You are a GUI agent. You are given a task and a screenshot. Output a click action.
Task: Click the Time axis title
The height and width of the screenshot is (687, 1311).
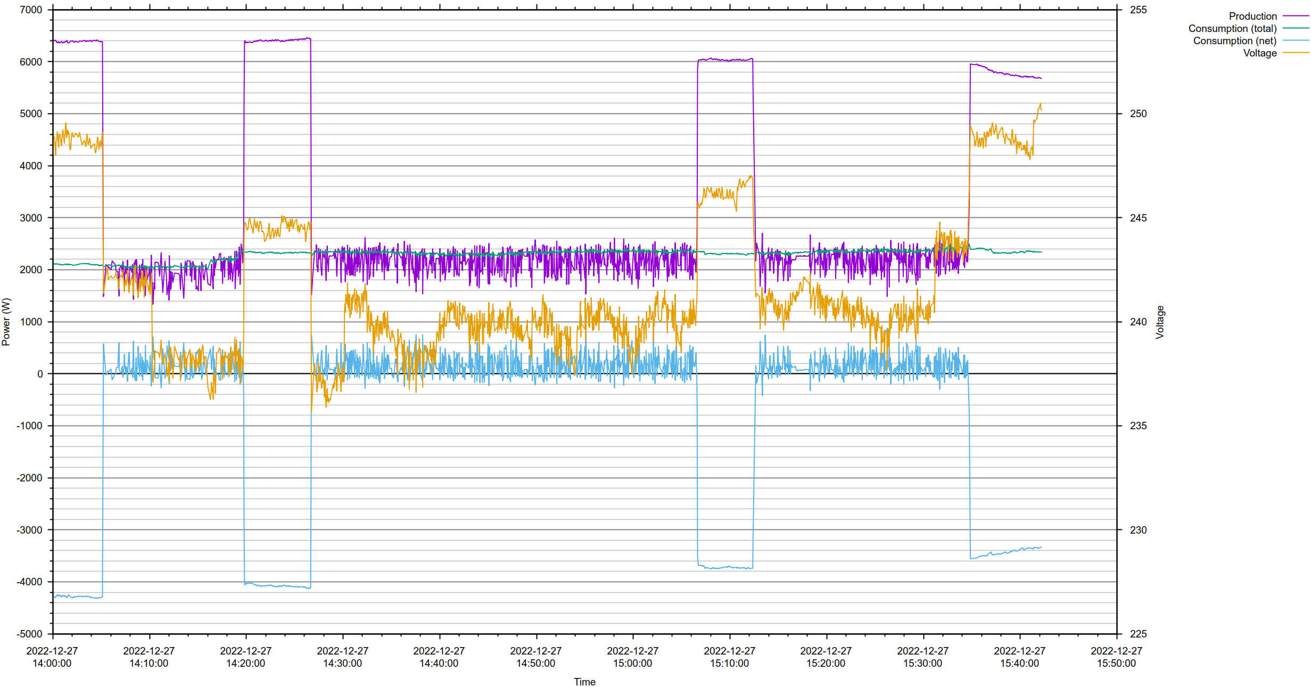click(584, 682)
